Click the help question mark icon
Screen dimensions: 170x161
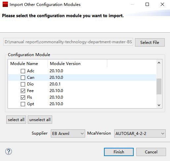(9, 151)
